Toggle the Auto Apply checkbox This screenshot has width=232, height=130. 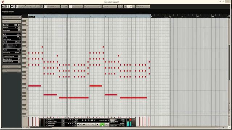point(19,30)
